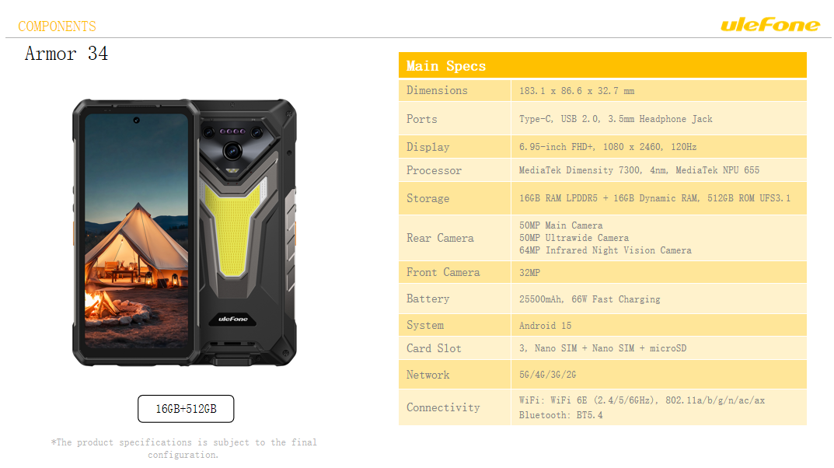Screen dimensions: 834x468
Task: Click the rear camera lens on phone image
Action: click(232, 151)
